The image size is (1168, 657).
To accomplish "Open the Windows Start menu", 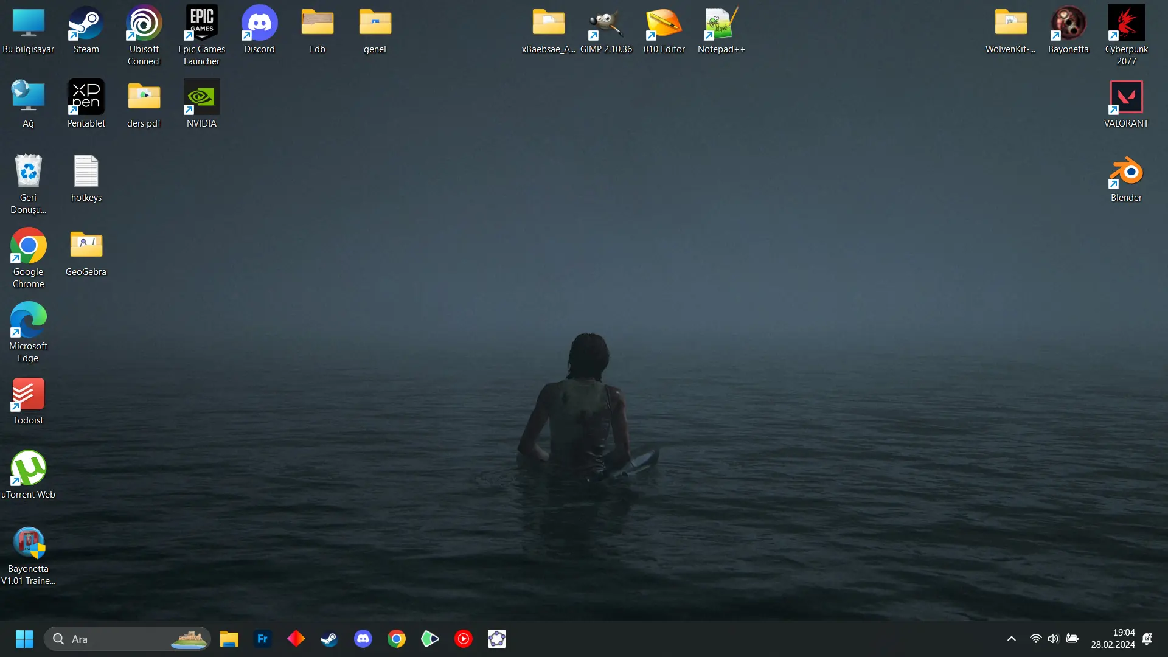I will (24, 639).
